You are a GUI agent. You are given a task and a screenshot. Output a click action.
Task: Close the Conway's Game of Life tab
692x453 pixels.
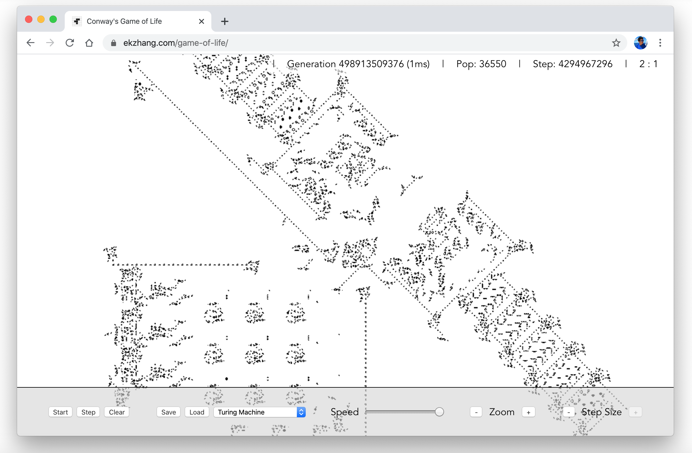click(x=201, y=21)
